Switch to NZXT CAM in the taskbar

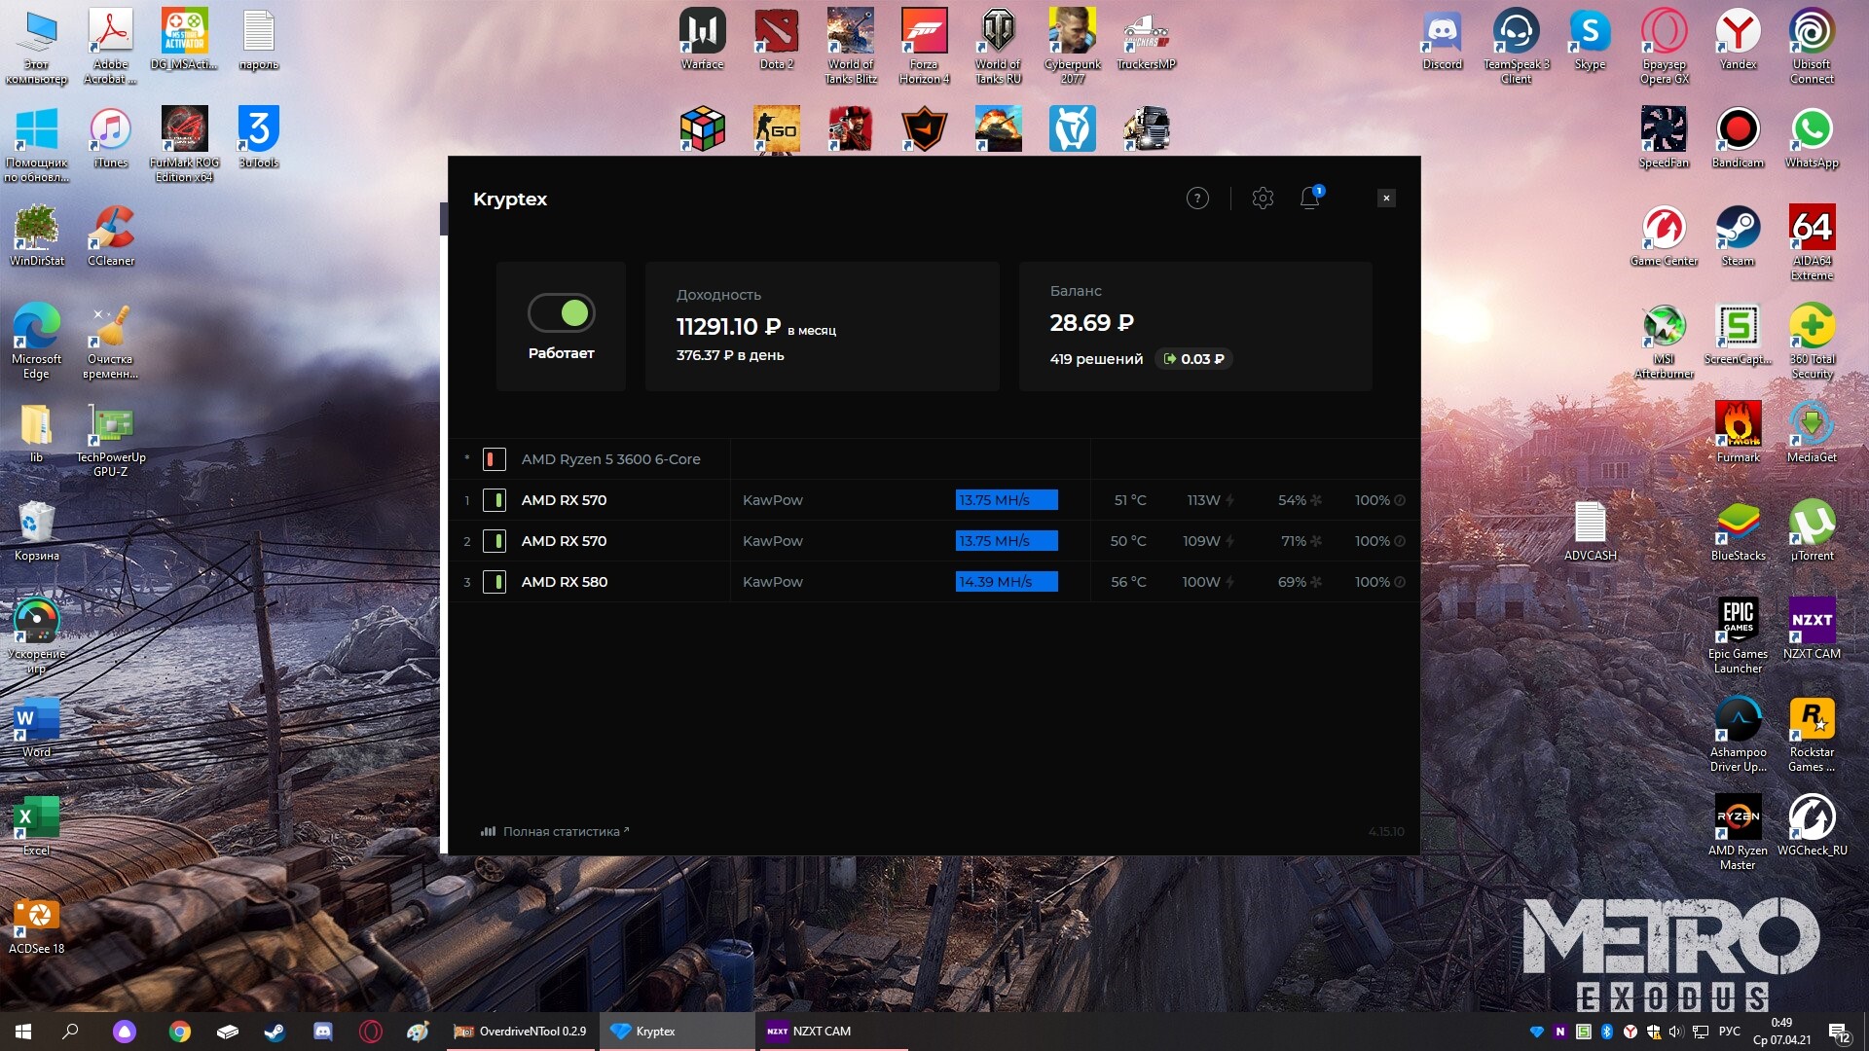810,1032
